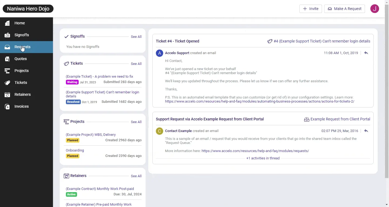Viewport: 389px width, 207px height.
Task: See all Signoffs
Action: click(136, 37)
